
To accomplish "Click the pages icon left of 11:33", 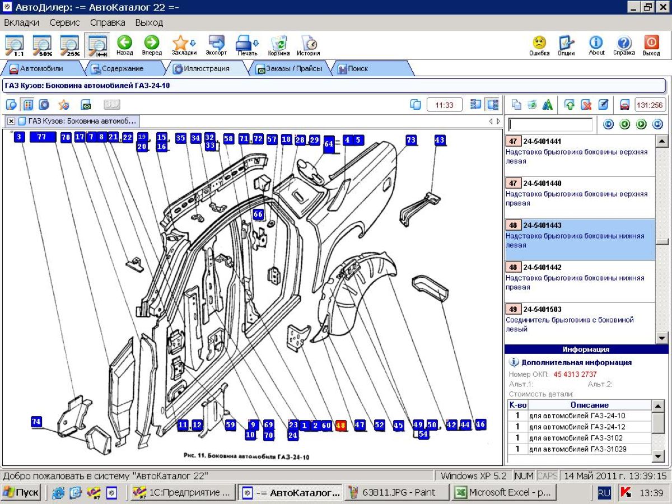I will (x=415, y=105).
